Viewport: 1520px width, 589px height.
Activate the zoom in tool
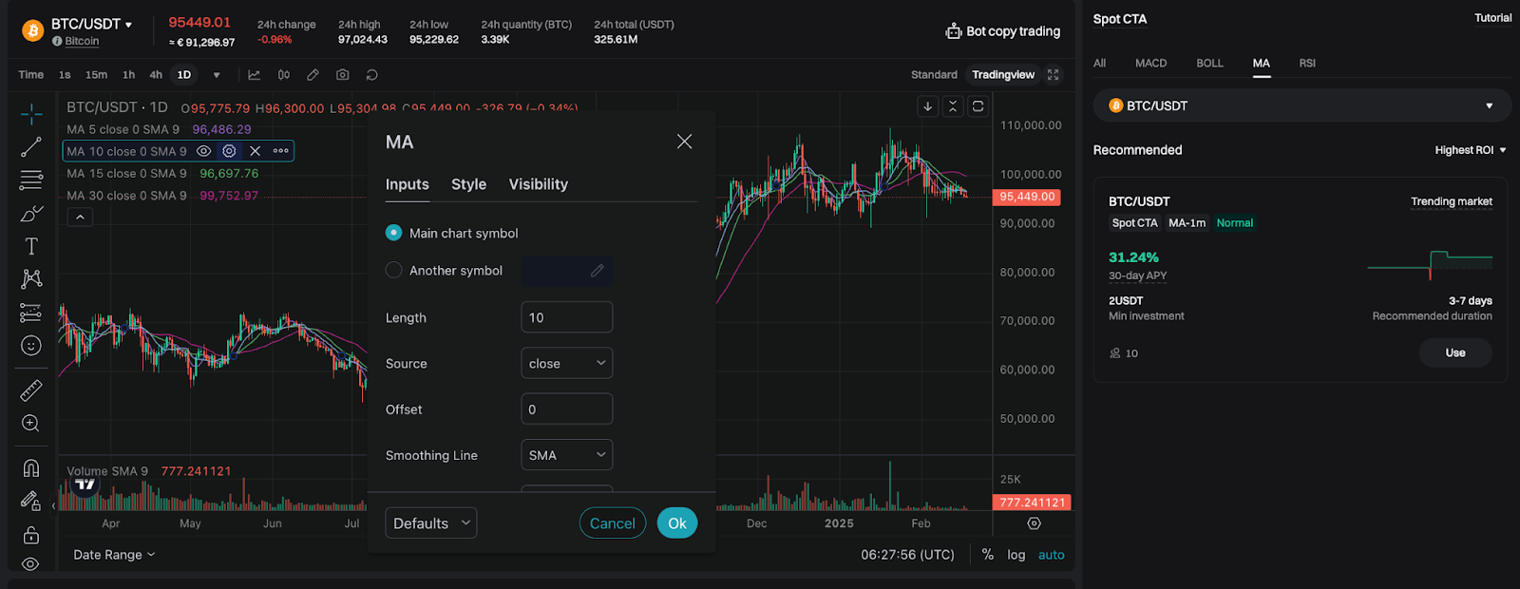[31, 424]
